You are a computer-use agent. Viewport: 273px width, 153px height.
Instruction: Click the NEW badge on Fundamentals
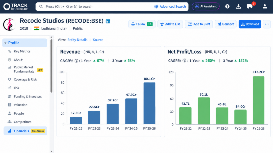pos(40,70)
